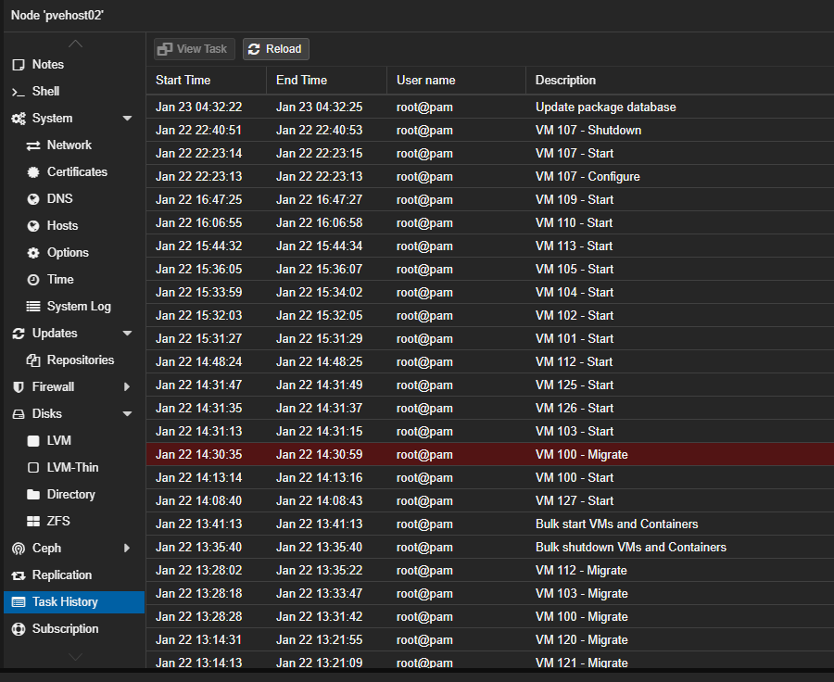
Task: Click the Time clock icon
Action: [x=33, y=280]
